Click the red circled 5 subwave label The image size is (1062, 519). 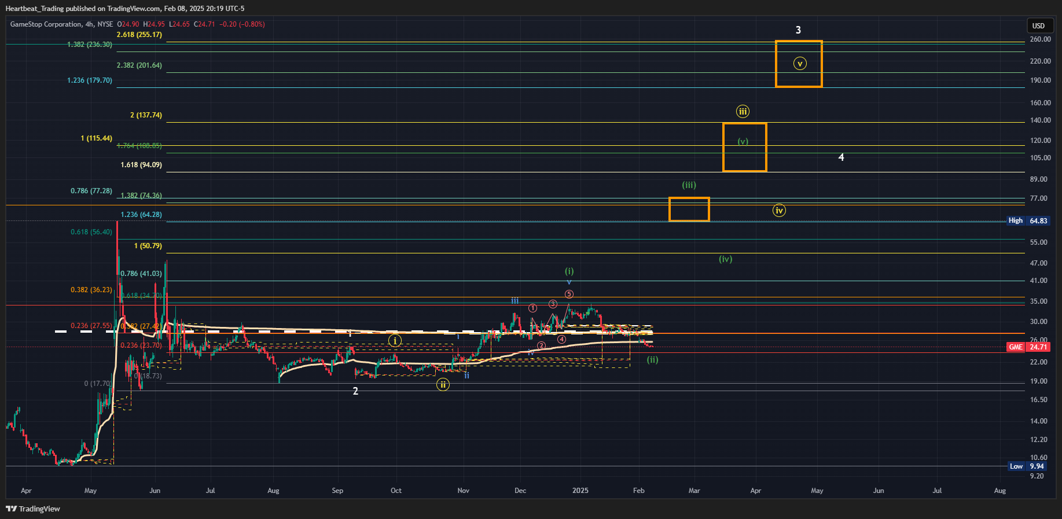click(x=569, y=295)
